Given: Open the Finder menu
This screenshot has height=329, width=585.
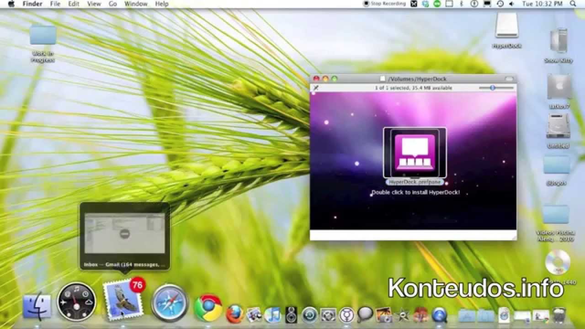Looking at the screenshot, I should (32, 4).
